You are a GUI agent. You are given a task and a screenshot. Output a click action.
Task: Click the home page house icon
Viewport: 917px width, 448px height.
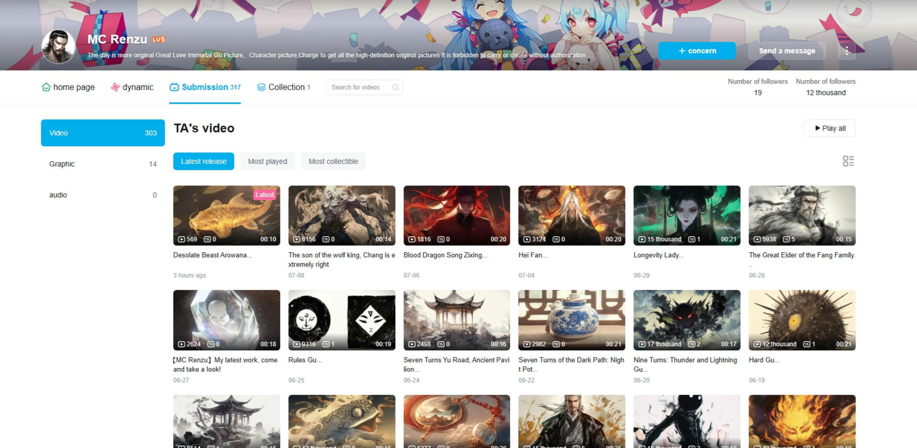(x=46, y=87)
